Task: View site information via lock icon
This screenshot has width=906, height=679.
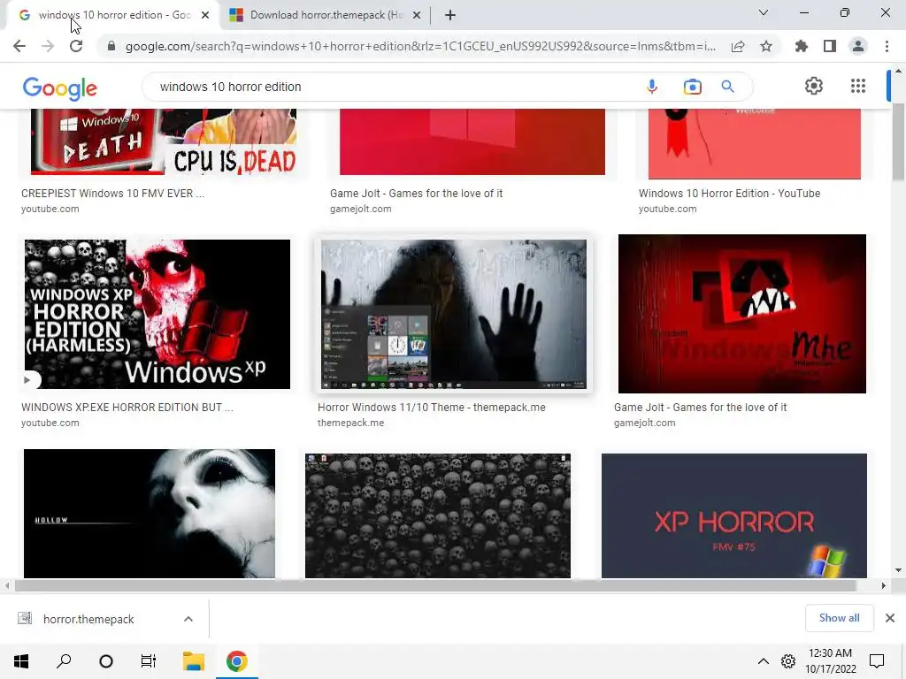Action: point(111,46)
